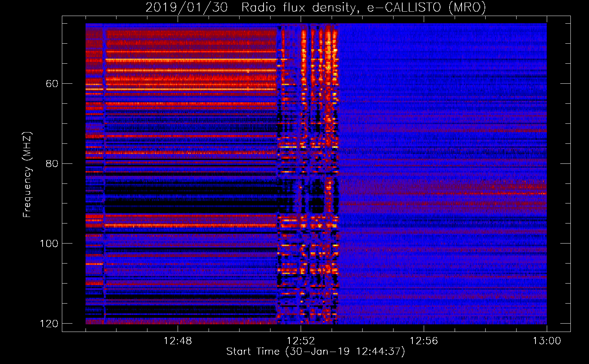Image resolution: width=589 pixels, height=364 pixels.
Task: Click the 12:56 time tick label
Action: coord(424,341)
